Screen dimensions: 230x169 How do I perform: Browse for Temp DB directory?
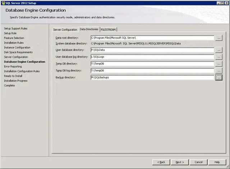[218, 64]
